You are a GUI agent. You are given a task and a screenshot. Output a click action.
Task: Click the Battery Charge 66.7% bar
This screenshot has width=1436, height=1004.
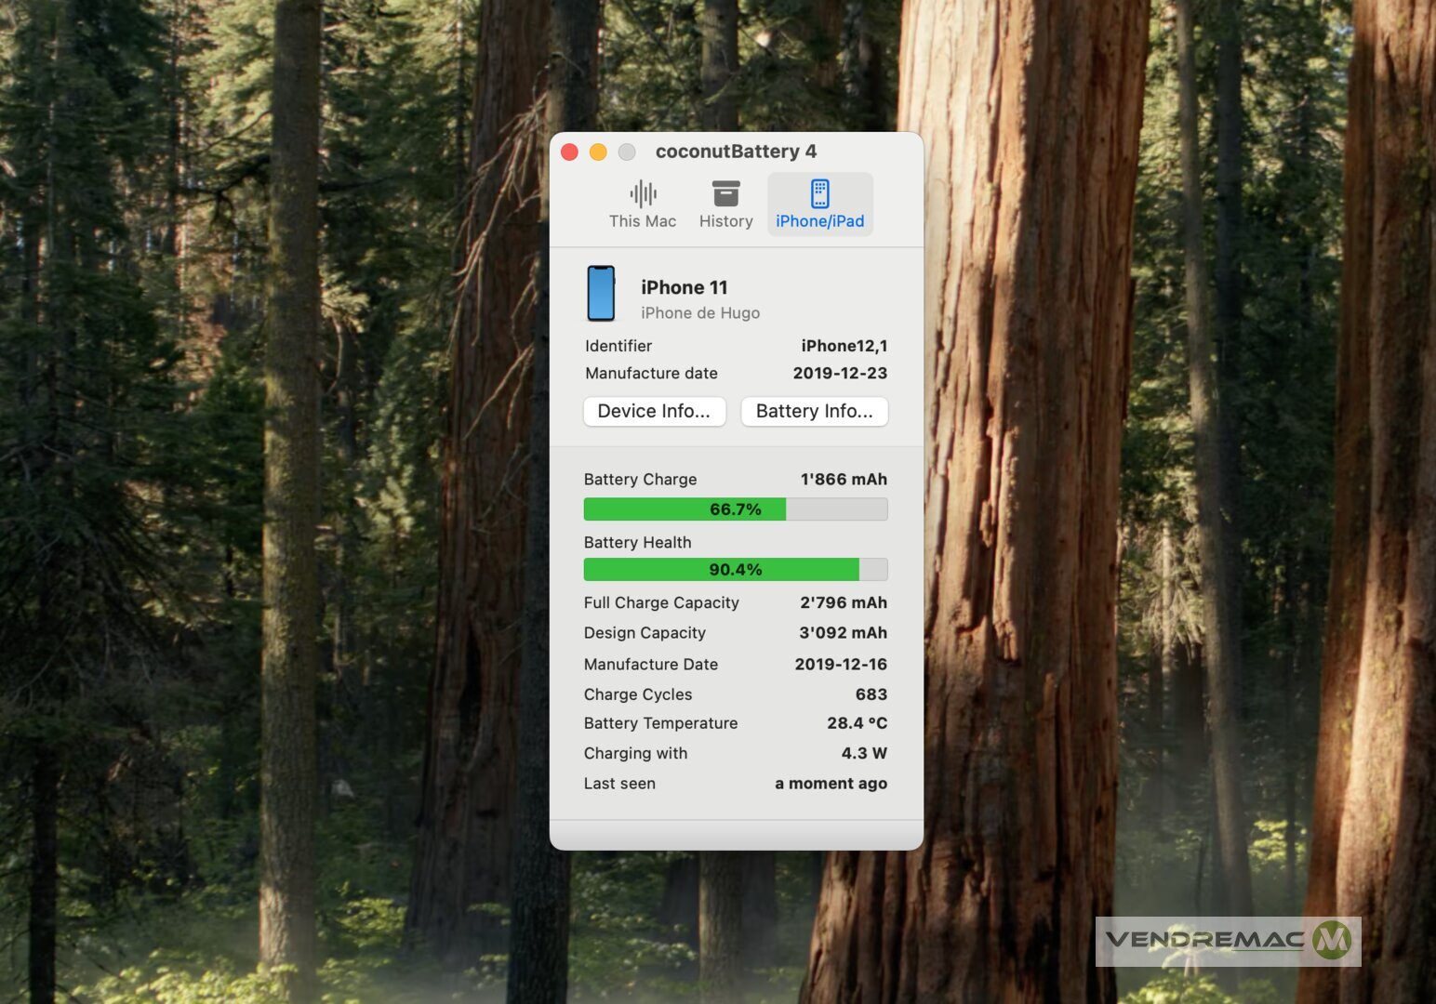[x=735, y=509]
